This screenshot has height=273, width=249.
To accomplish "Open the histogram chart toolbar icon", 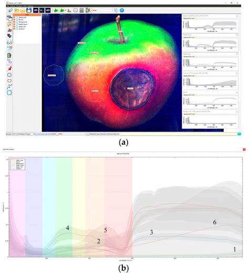I will click(69, 10).
